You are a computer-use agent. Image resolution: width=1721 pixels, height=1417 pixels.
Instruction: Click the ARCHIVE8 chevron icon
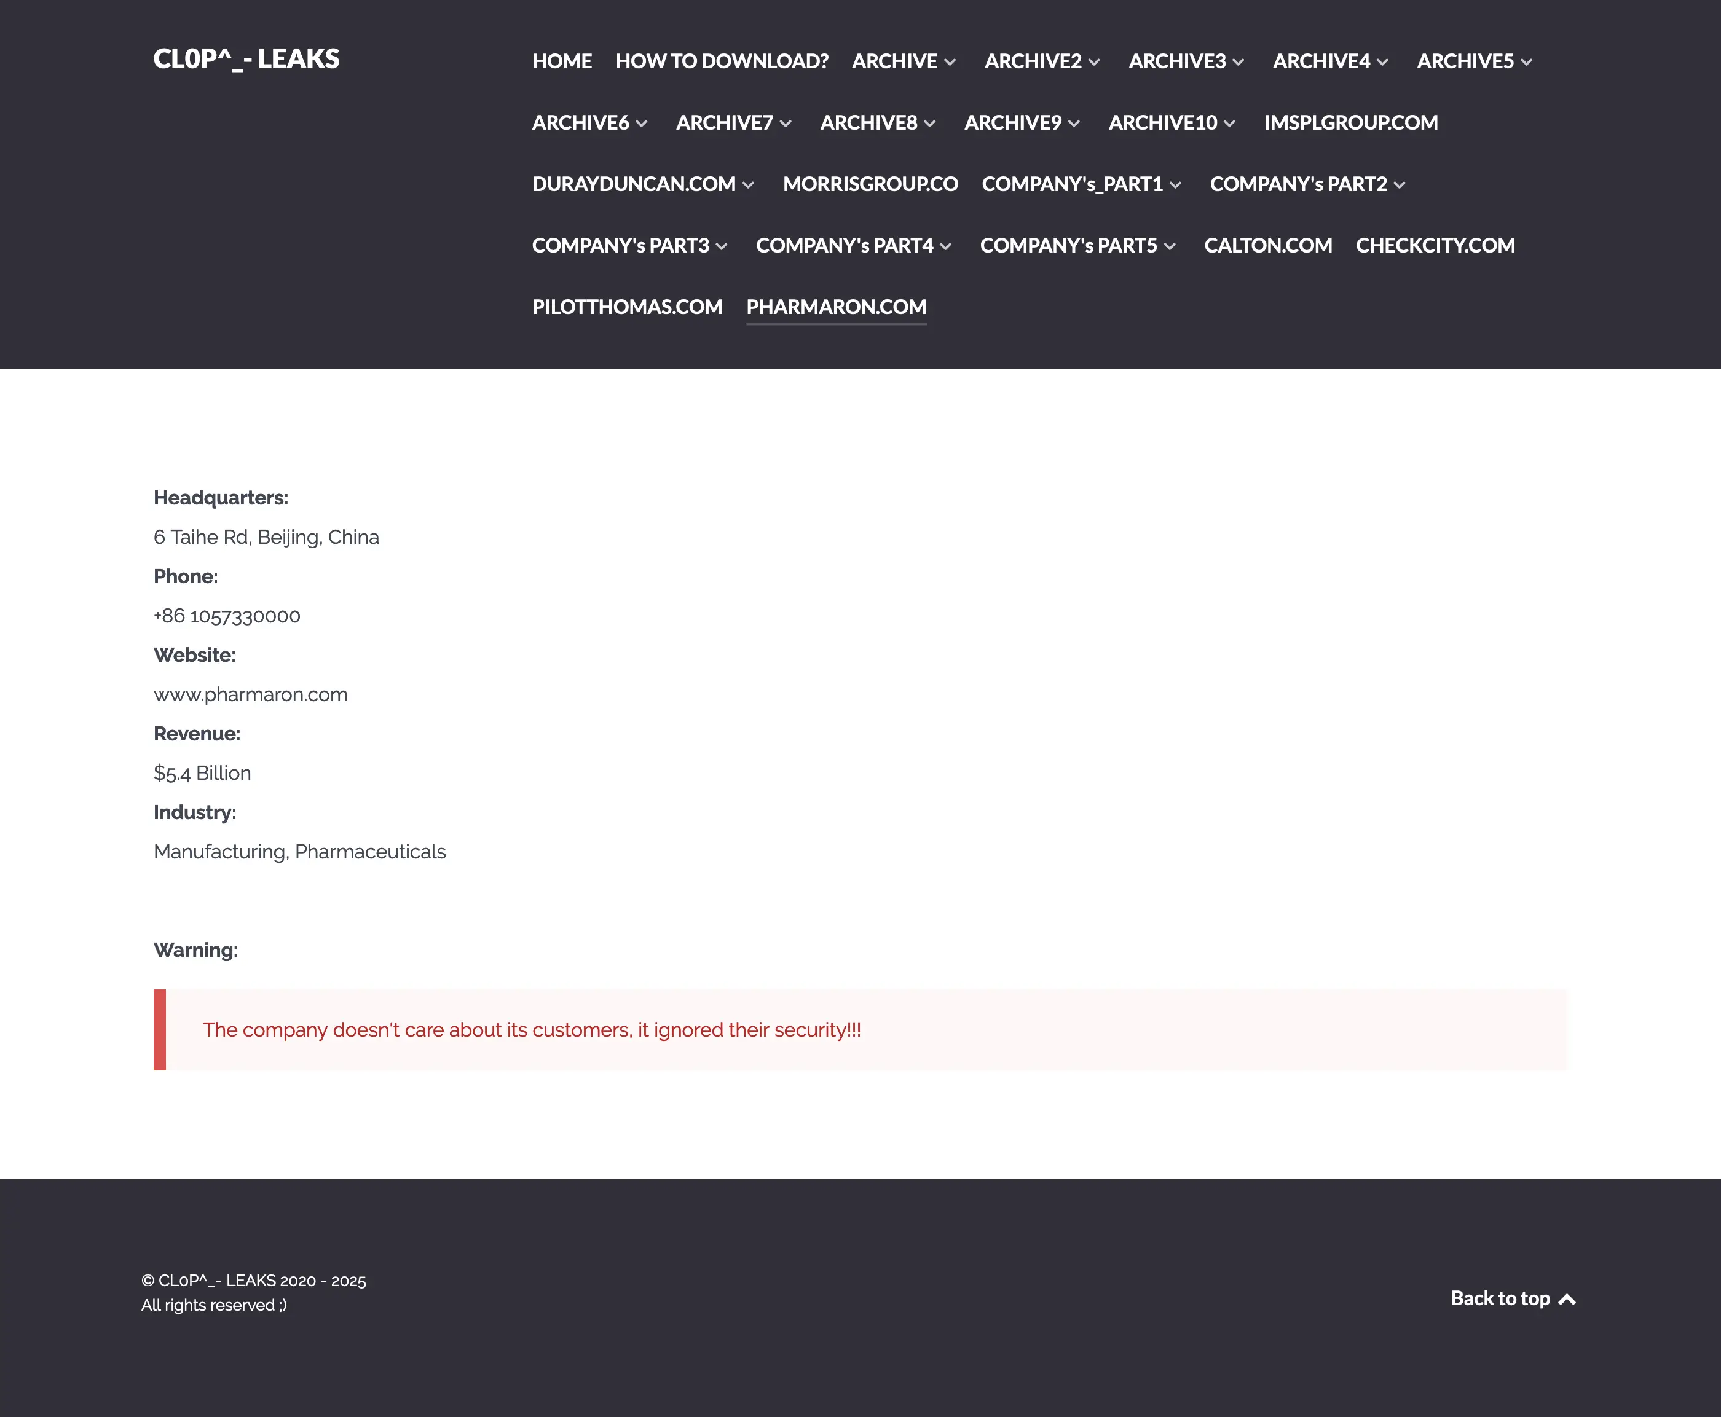930,124
